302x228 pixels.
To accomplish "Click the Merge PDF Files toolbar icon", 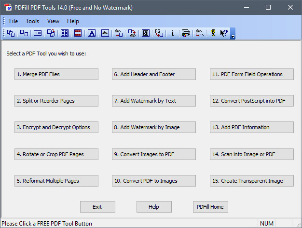I will [x=11, y=33].
